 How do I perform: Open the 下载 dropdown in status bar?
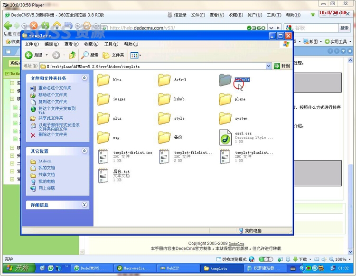310,259
